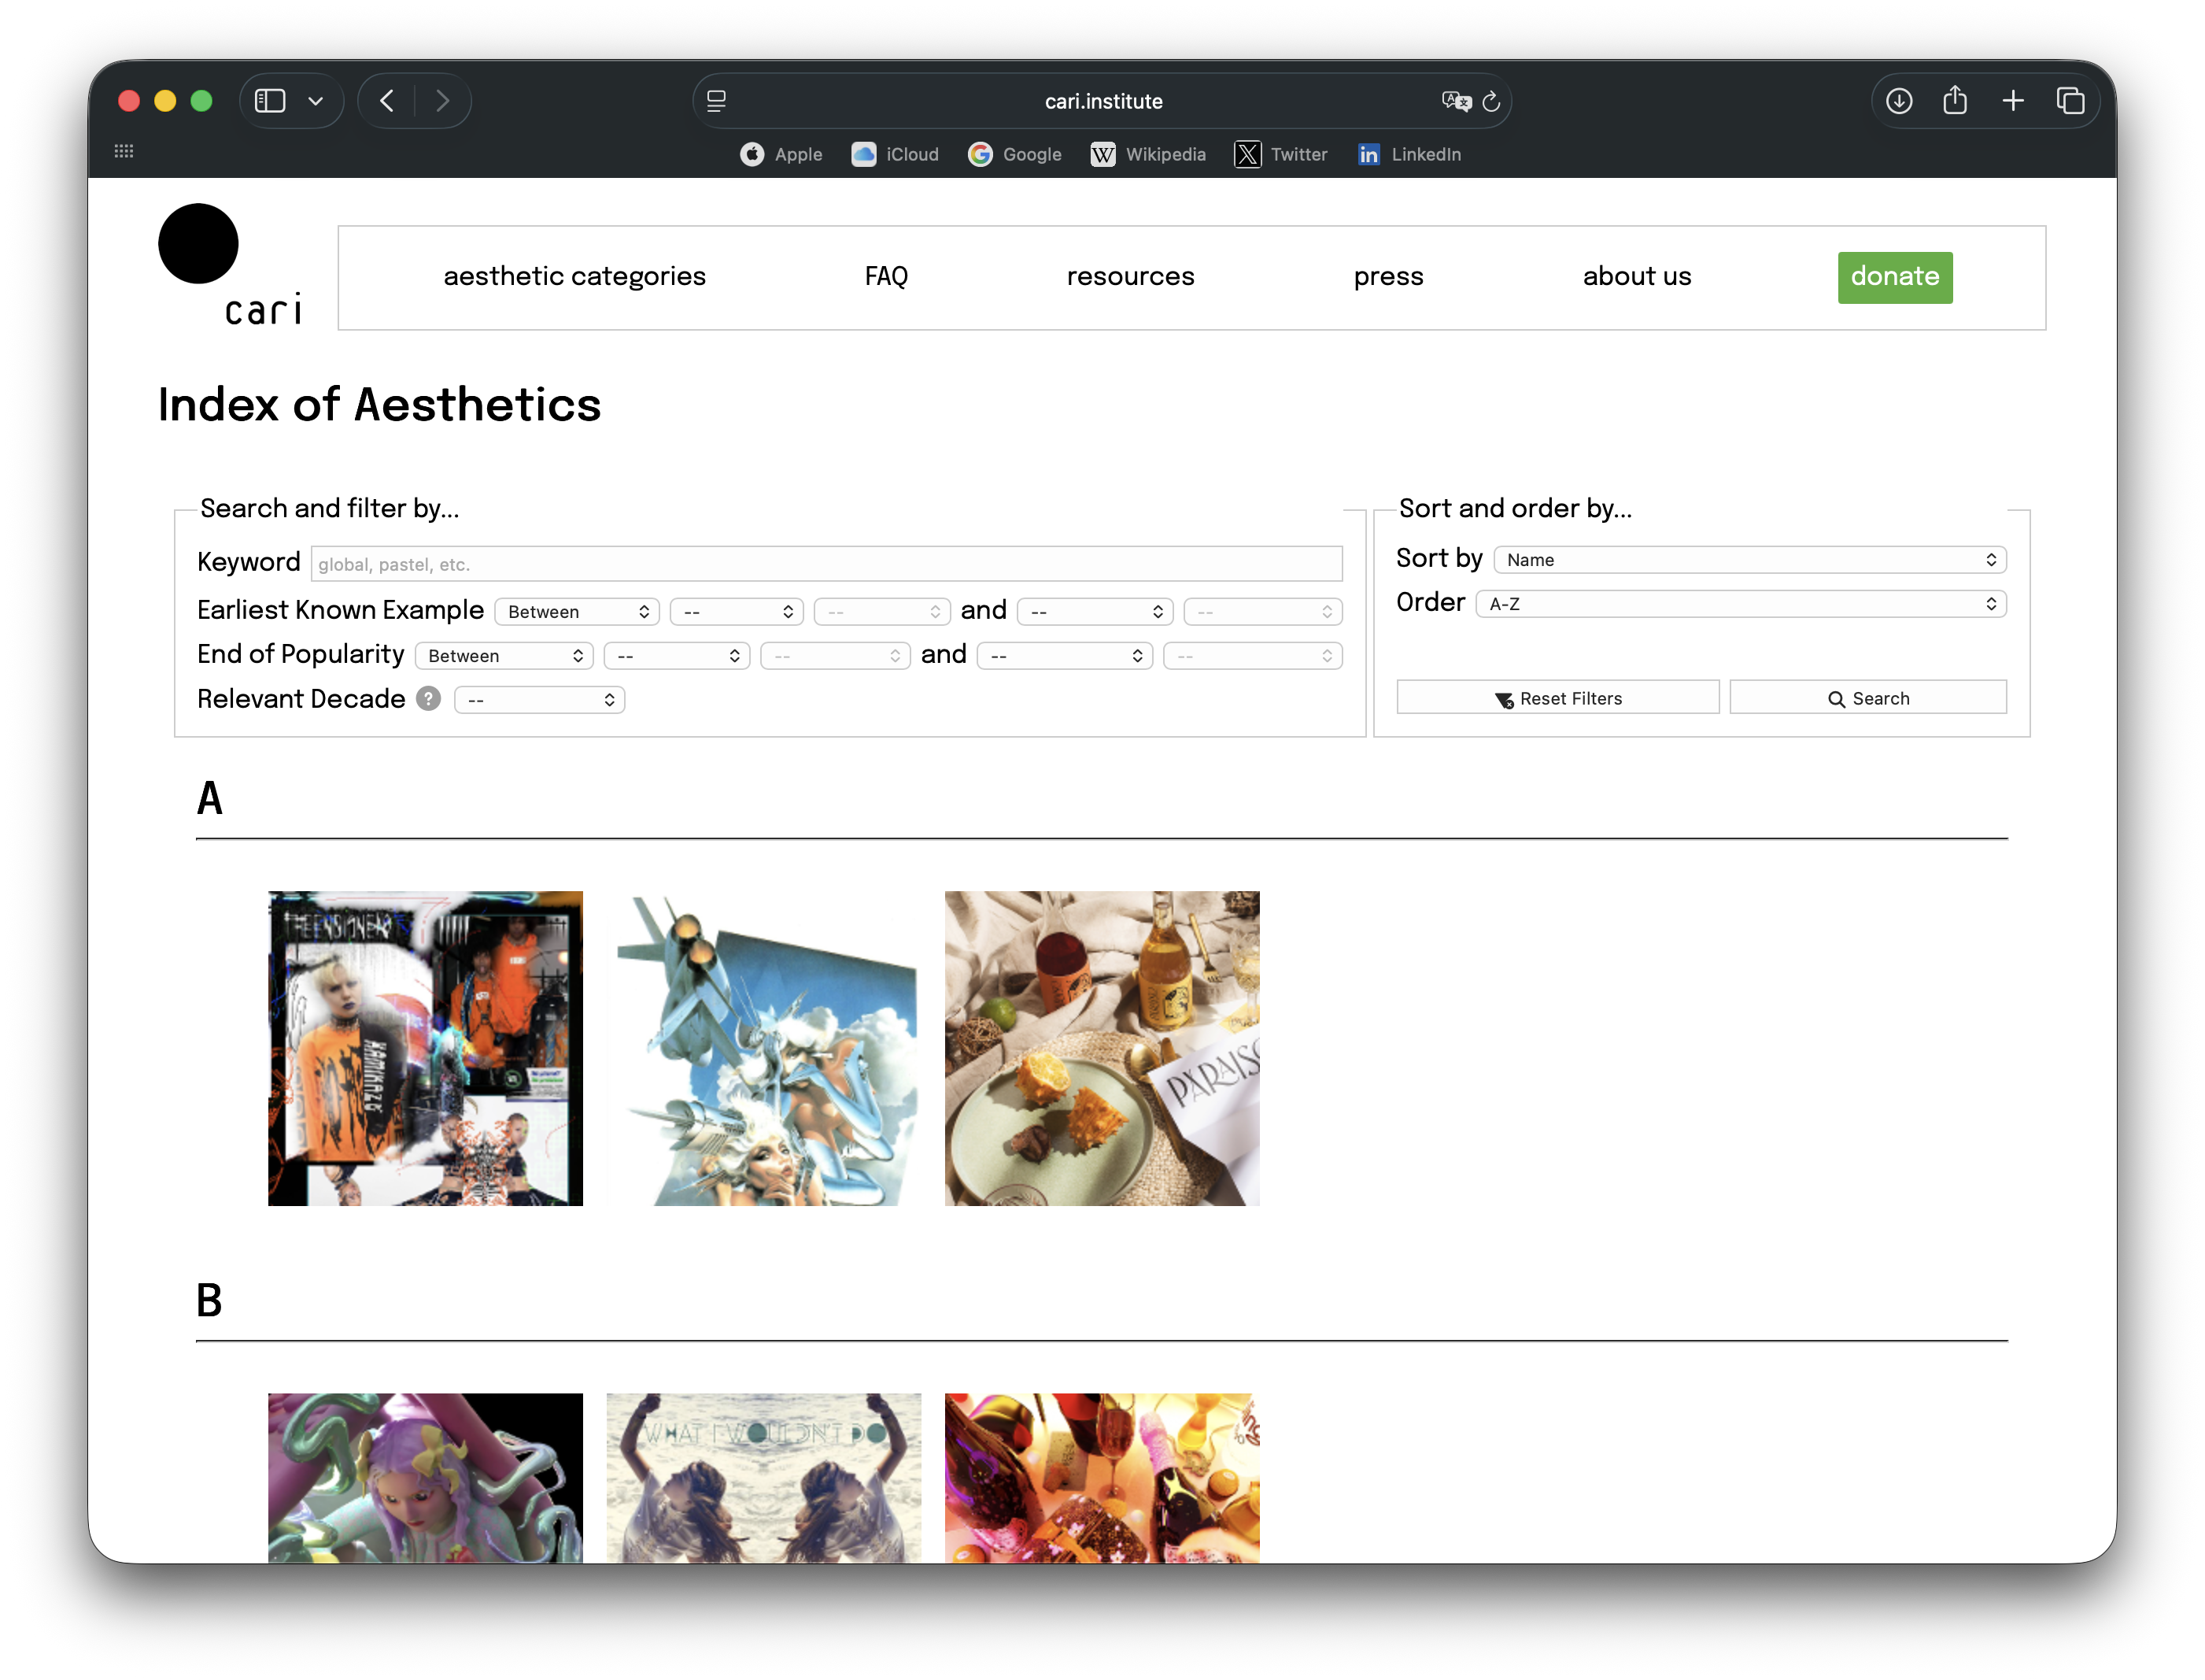
Task: Open the downloads icon in toolbar
Action: click(1899, 101)
